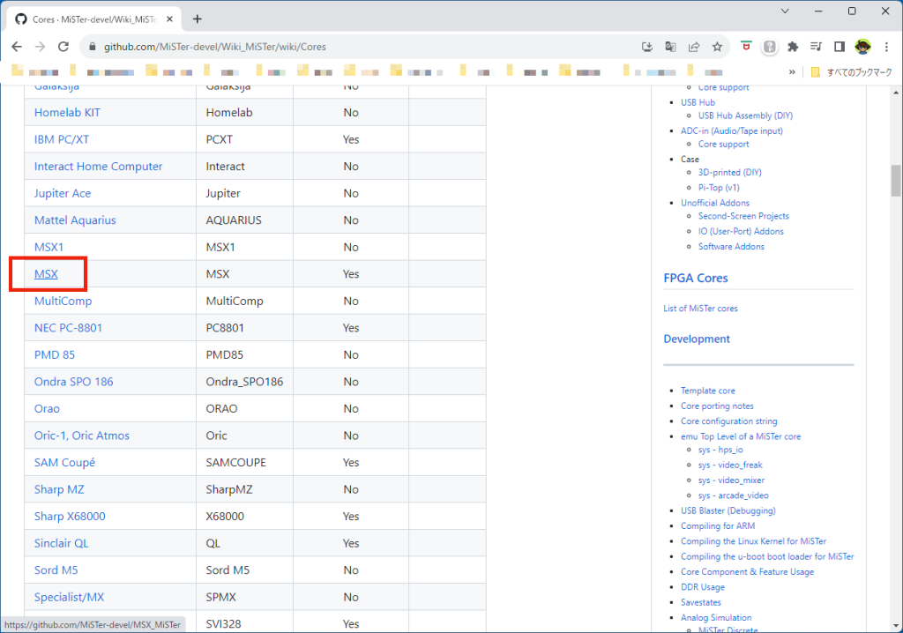903x633 pixels.
Task: Go back to the previous page
Action: [x=17, y=47]
